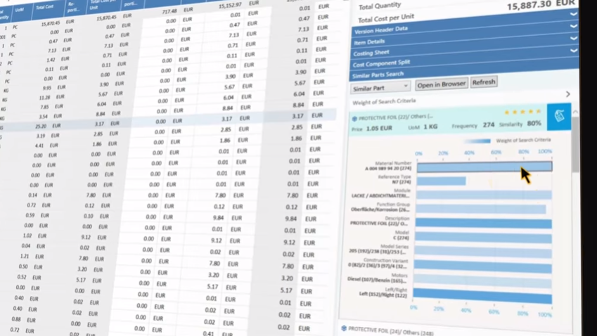Click the Left/Right weight bar
This screenshot has height=336, width=597.
coord(482,297)
